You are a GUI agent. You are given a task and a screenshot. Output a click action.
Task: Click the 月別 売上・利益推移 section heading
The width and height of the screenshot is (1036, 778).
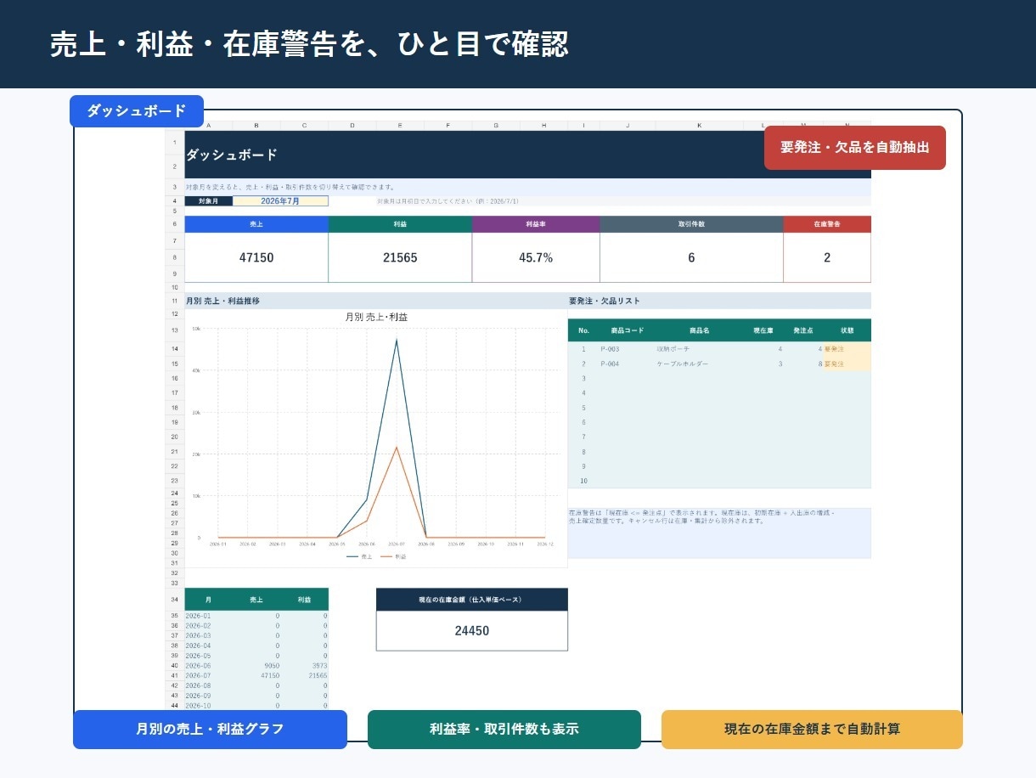click(x=222, y=301)
